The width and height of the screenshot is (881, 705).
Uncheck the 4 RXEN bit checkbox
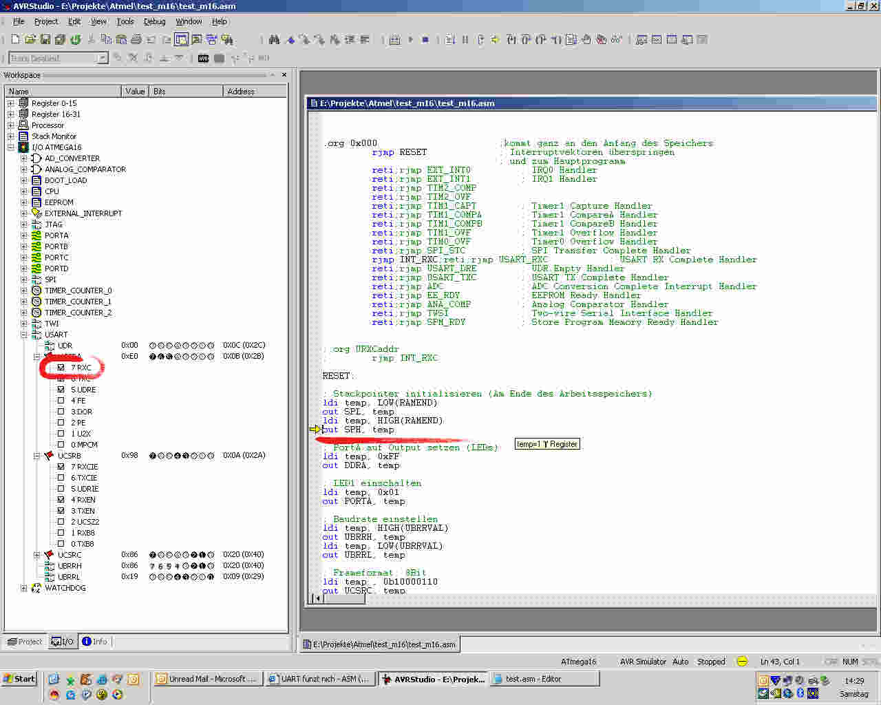coord(61,500)
